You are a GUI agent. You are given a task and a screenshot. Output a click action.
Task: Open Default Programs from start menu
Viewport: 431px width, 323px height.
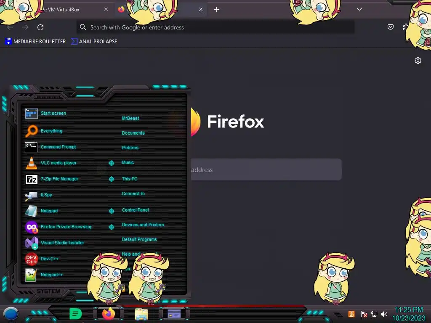(139, 239)
